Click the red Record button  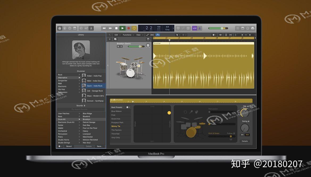point(128,28)
